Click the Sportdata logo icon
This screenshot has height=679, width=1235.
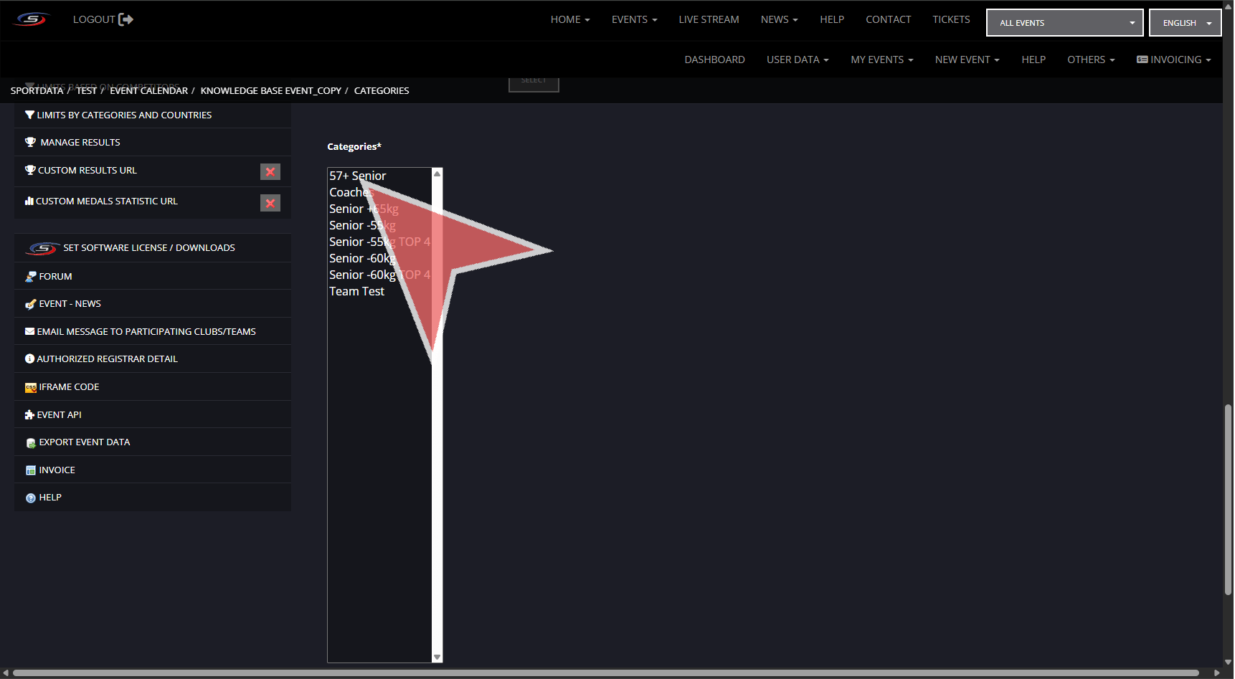(32, 19)
